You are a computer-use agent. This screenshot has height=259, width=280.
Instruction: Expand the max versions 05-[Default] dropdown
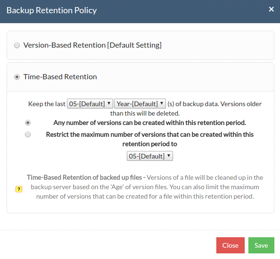tap(149, 156)
